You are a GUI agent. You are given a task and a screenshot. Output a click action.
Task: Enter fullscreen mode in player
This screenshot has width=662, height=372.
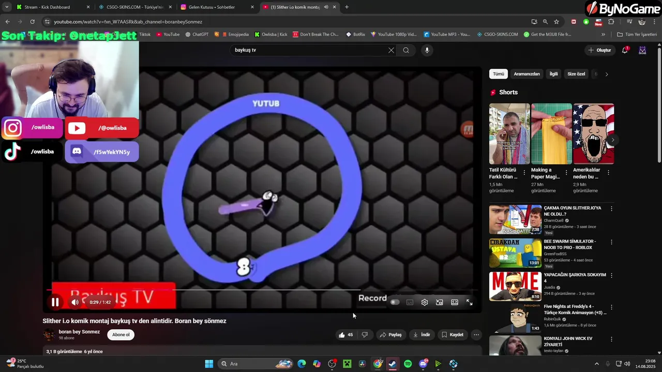point(470,302)
